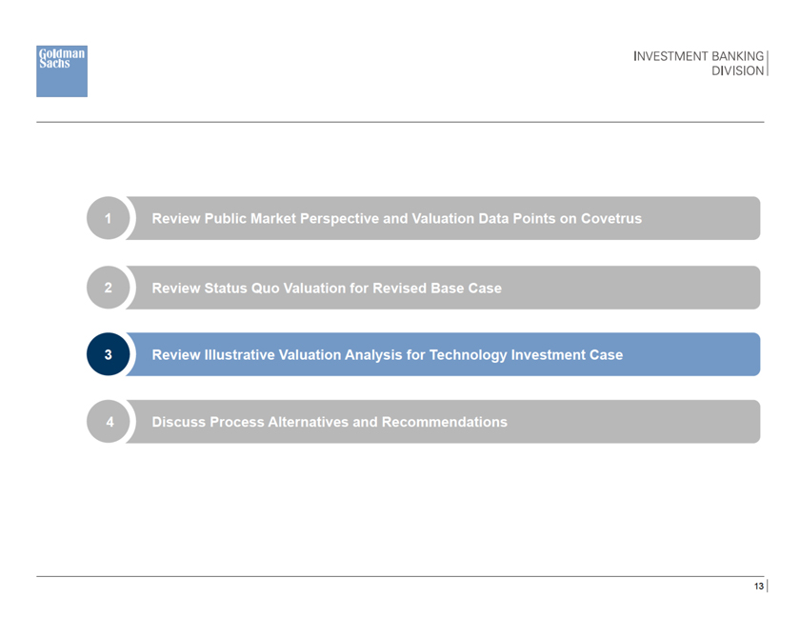The height and width of the screenshot is (618, 800).
Task: Select the number 4 circle badge
Action: coord(108,422)
